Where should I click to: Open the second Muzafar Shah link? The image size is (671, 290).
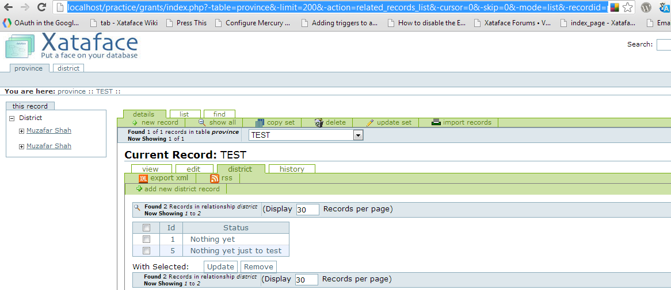(49, 146)
